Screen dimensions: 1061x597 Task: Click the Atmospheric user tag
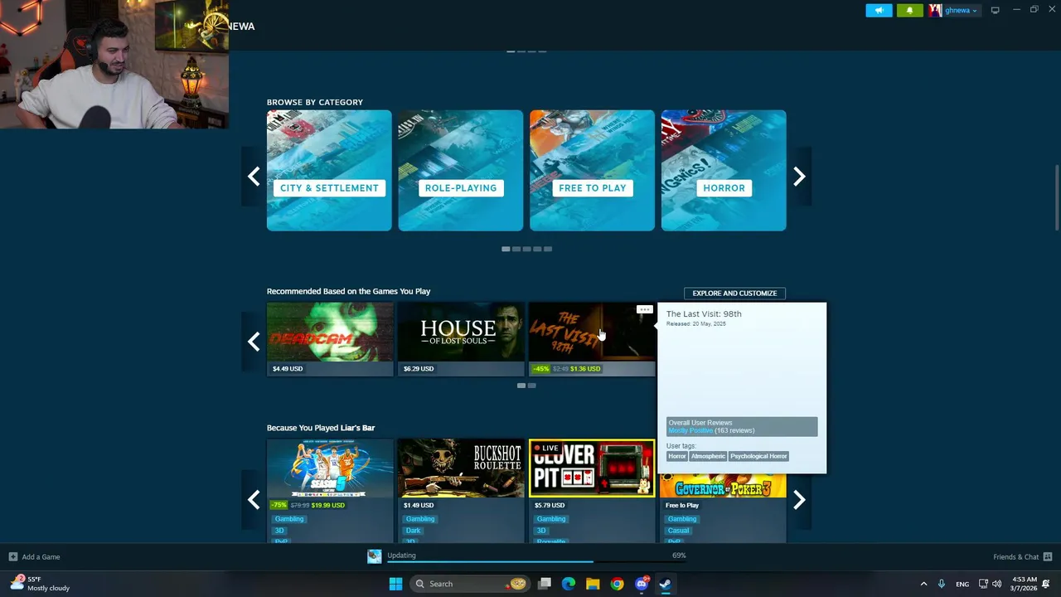[x=708, y=456]
